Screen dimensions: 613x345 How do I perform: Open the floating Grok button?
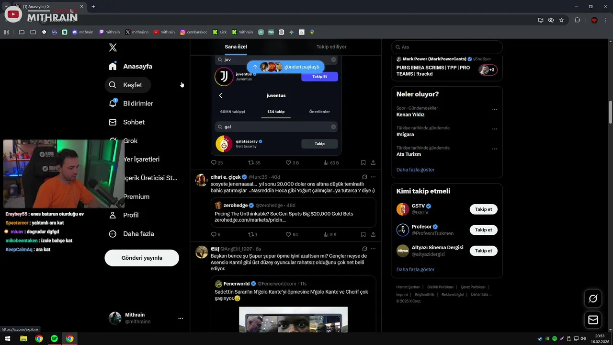coord(593,299)
